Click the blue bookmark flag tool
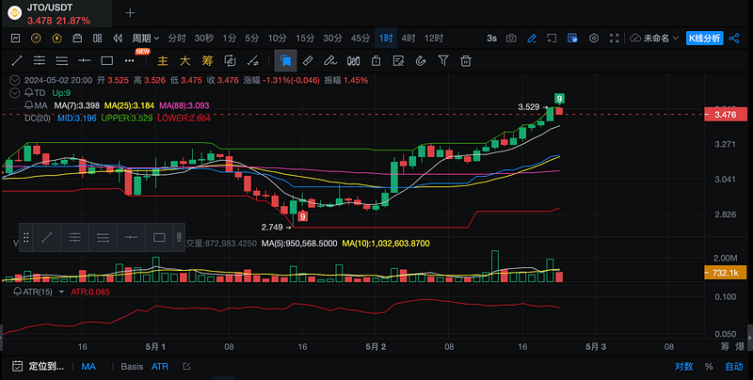This screenshot has width=753, height=380. [x=286, y=60]
